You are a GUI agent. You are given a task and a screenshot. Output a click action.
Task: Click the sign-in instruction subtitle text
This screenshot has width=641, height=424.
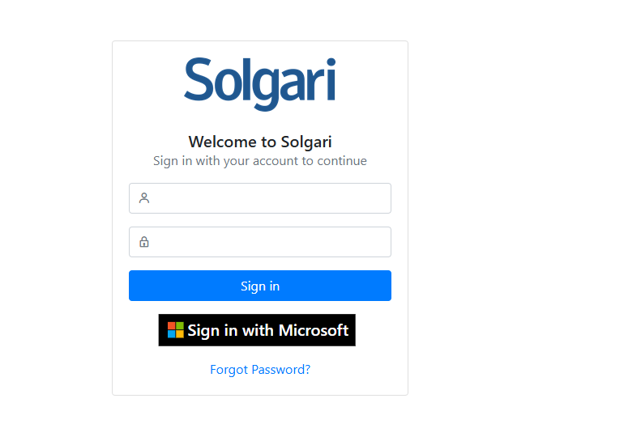(x=260, y=161)
